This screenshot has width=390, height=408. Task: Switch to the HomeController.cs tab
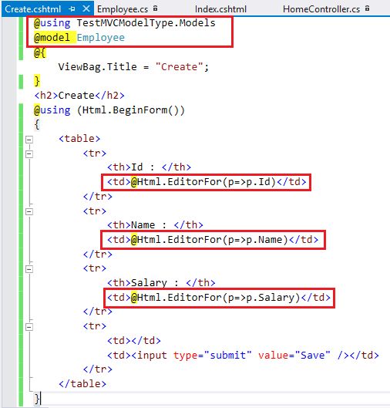pos(321,9)
